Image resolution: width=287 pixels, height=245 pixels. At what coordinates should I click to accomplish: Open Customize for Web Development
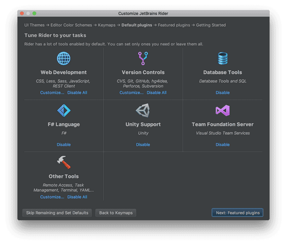point(52,93)
